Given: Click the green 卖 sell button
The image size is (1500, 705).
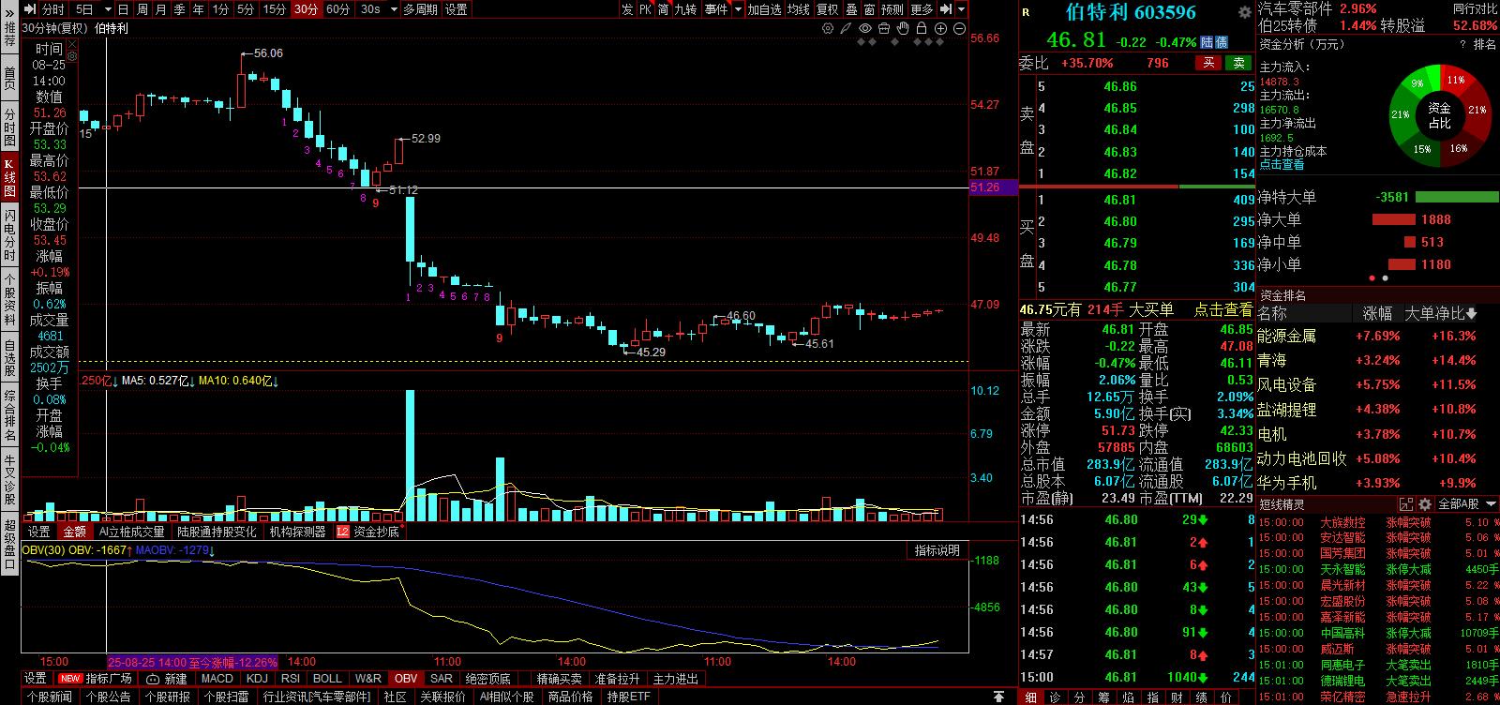Looking at the screenshot, I should [1239, 63].
